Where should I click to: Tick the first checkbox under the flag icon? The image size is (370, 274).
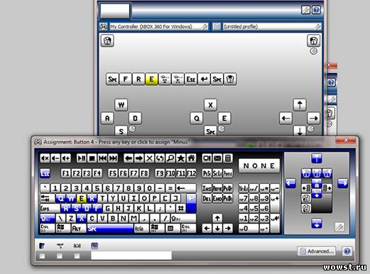pos(42,256)
